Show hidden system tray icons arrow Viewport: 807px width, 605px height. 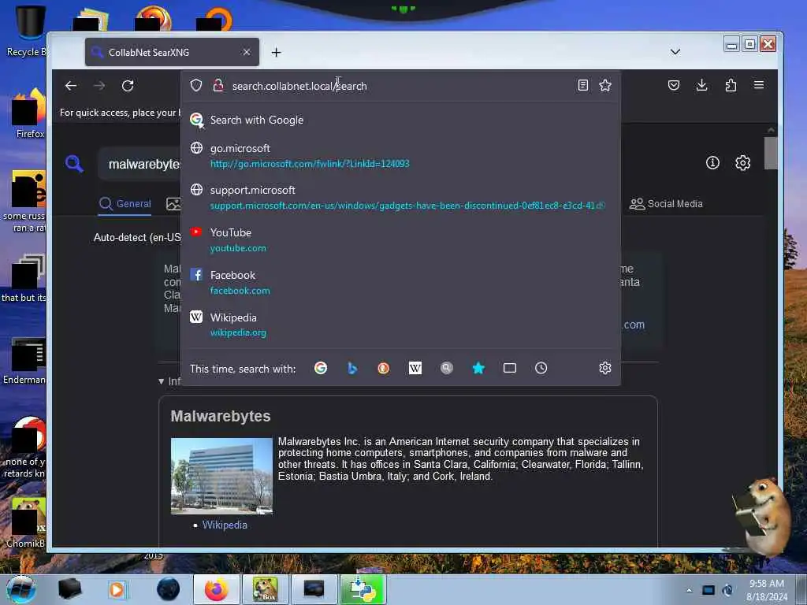[689, 590]
